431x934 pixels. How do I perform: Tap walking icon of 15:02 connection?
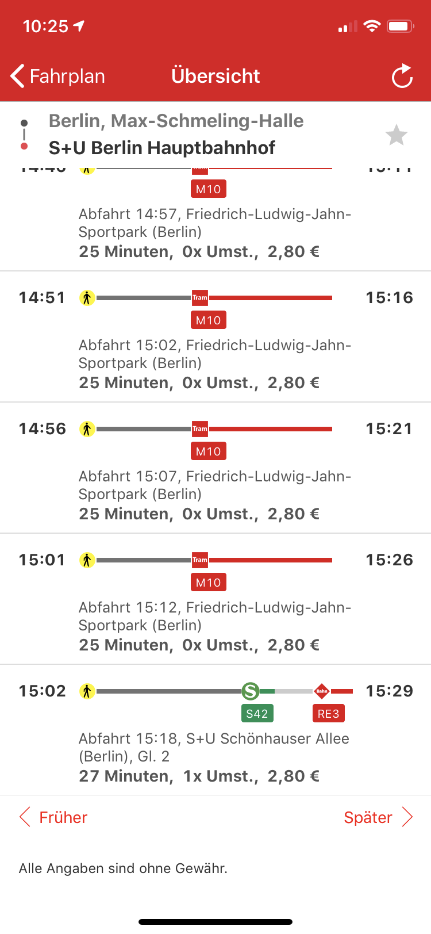click(87, 691)
